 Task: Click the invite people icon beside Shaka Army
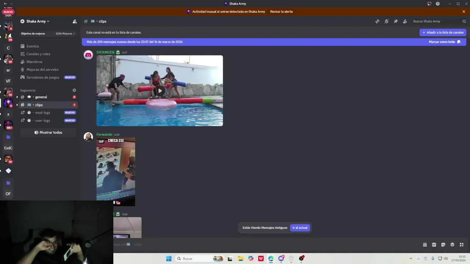tap(75, 21)
